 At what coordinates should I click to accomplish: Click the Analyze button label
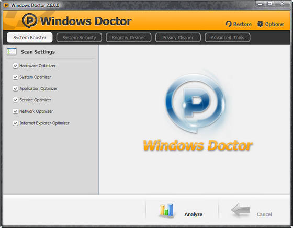click(194, 214)
